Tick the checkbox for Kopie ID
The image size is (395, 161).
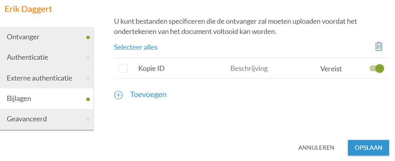pyautogui.click(x=123, y=68)
